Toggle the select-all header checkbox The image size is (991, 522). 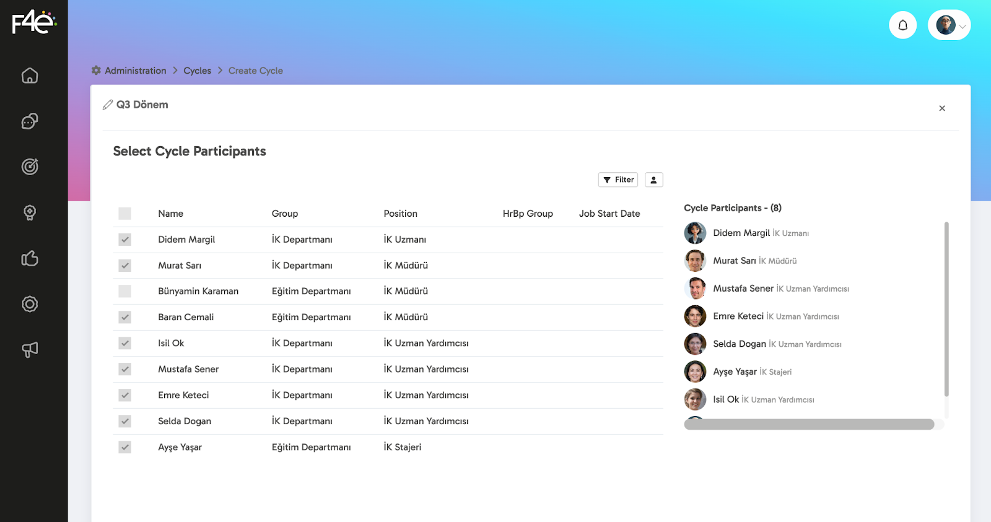(125, 214)
